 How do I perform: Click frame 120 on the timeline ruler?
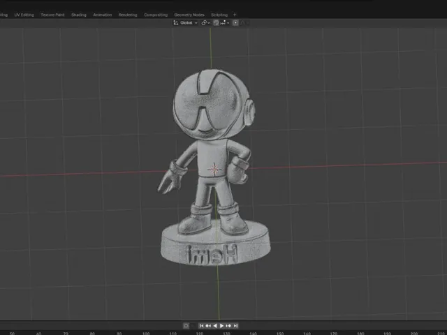(200, 333)
